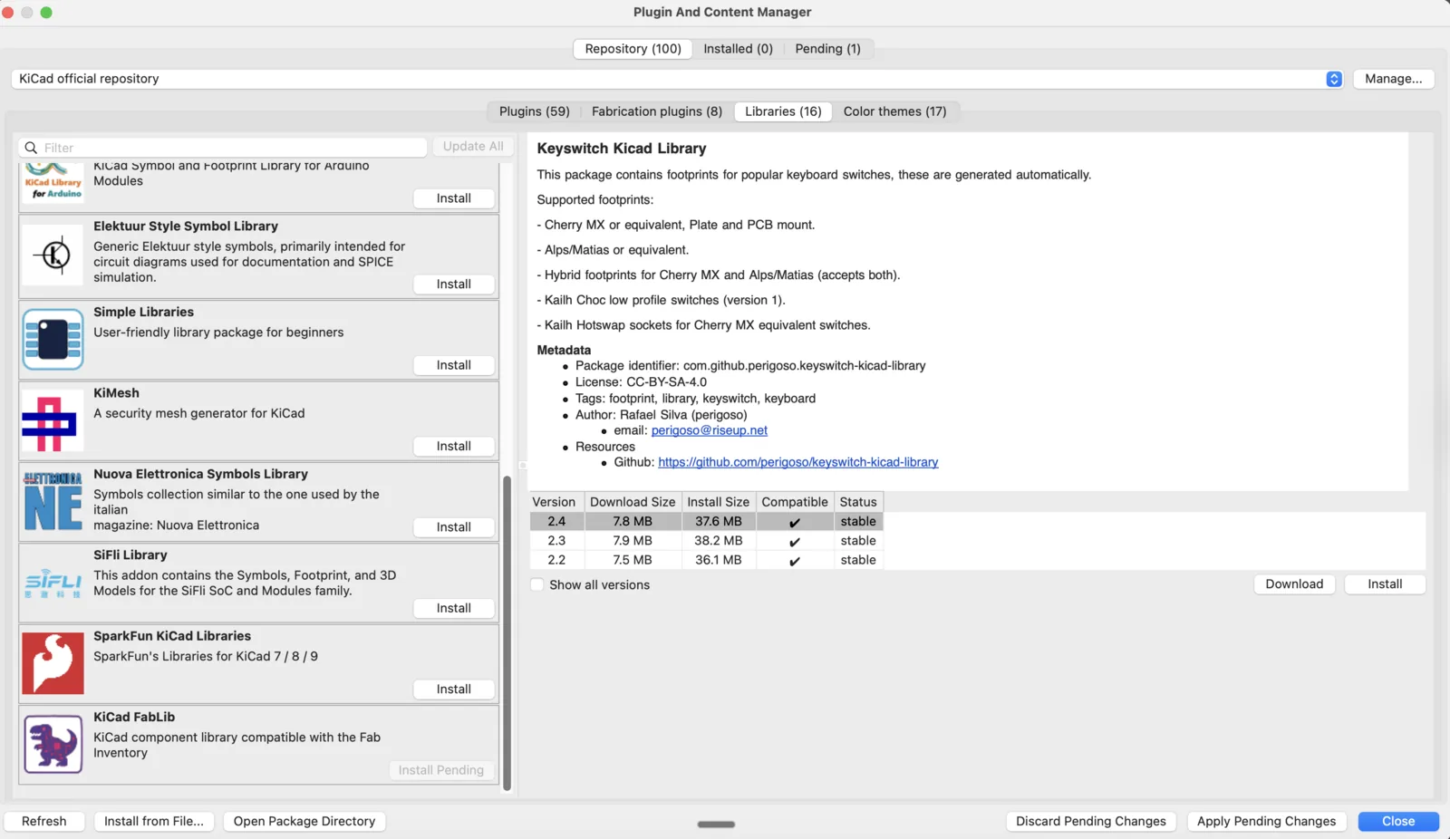Install SparkFun KiCad Libraries
Image resolution: width=1450 pixels, height=839 pixels.
[454, 690]
